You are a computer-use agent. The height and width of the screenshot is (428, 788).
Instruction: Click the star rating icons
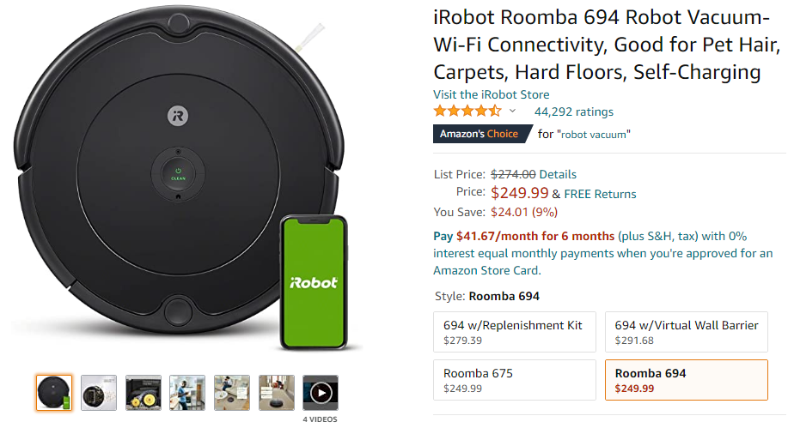(467, 112)
